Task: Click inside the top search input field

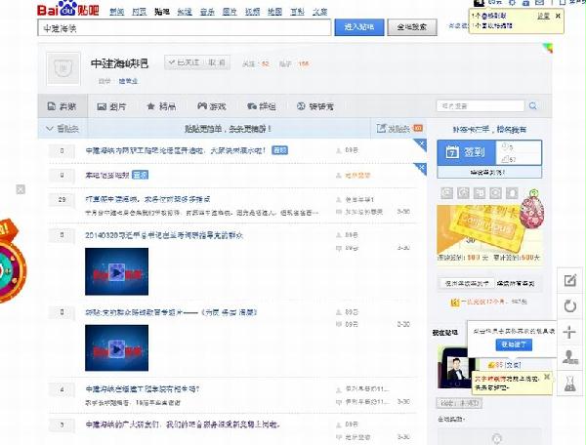Action: pos(186,29)
